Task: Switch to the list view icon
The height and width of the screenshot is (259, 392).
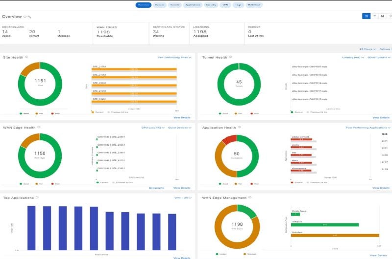Action: 374,16
